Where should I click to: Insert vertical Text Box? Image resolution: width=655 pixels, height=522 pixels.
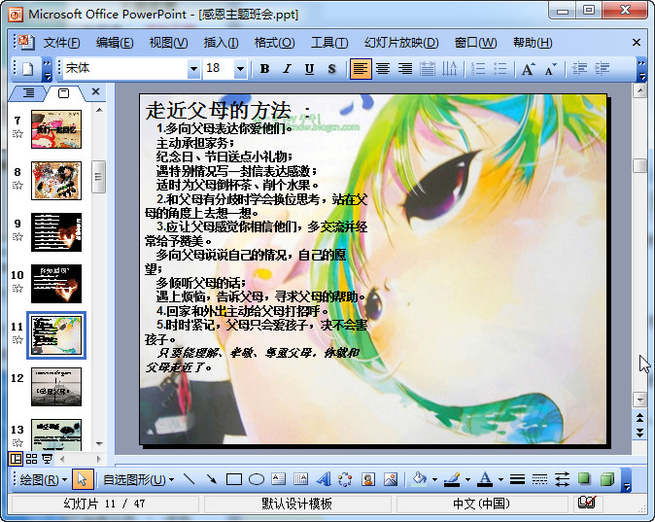300,479
